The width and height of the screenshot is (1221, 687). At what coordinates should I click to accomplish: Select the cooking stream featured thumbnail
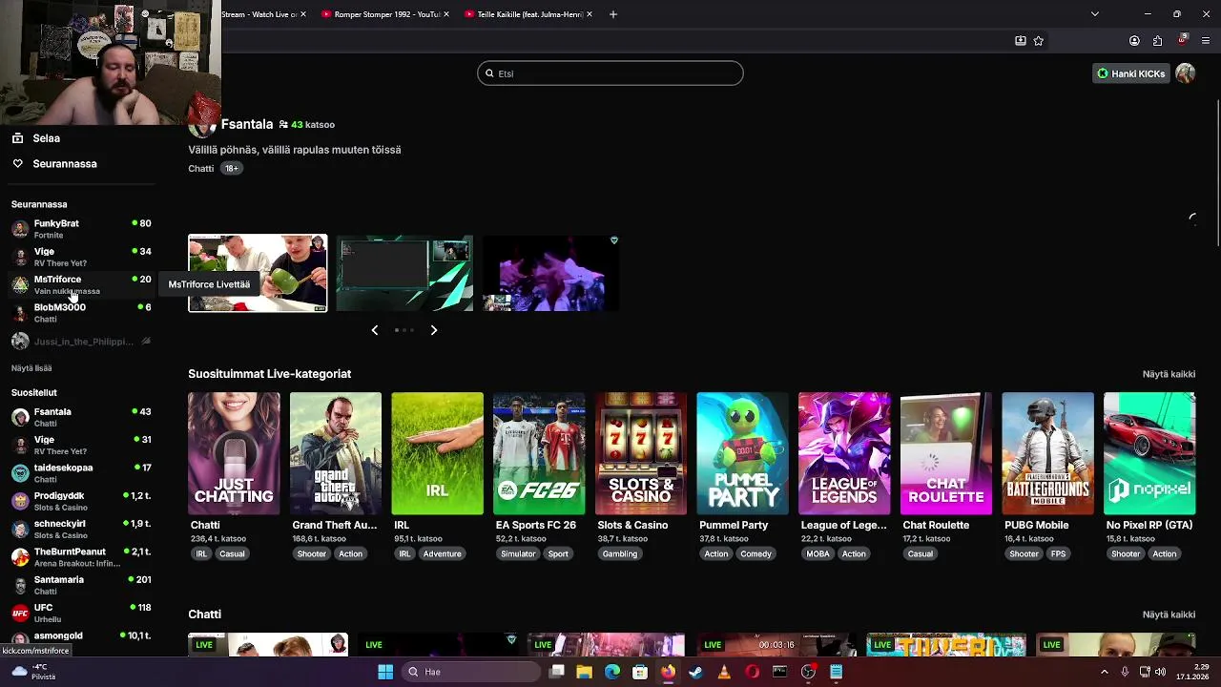(258, 273)
